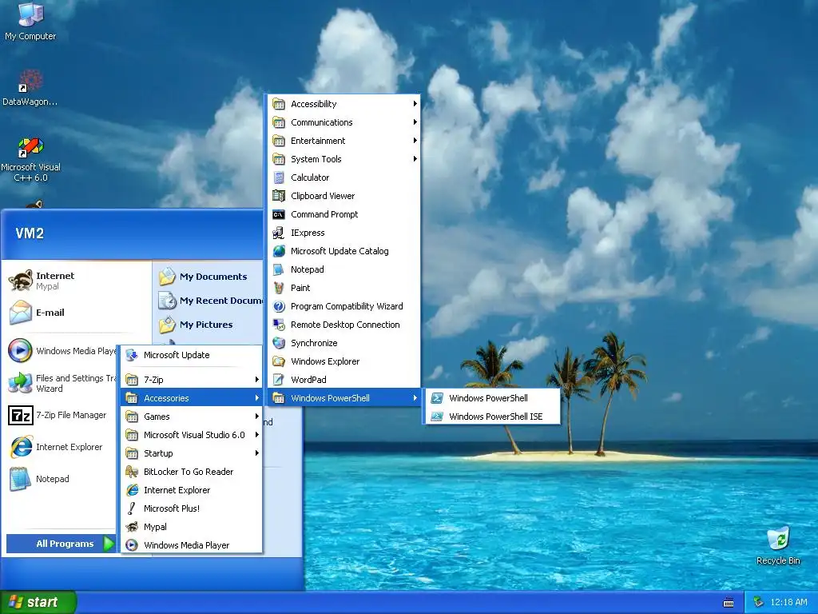818x614 pixels.
Task: Select the Accessories menu entry
Action: 192,398
